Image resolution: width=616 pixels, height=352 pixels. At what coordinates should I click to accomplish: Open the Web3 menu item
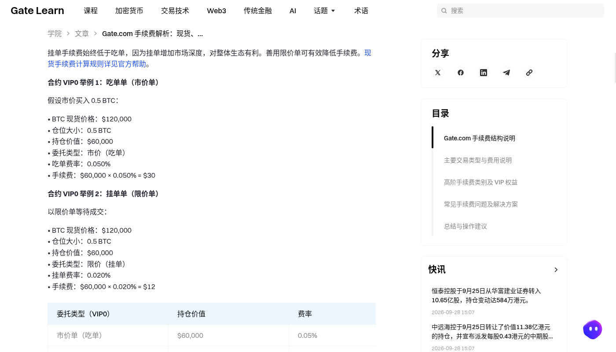pos(216,11)
